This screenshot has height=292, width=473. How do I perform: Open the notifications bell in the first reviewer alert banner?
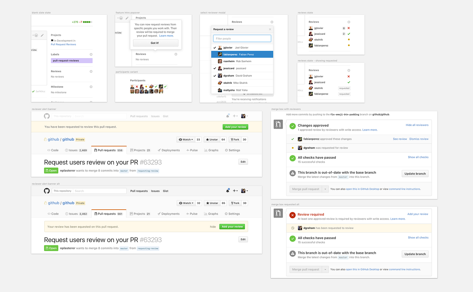tap(228, 116)
